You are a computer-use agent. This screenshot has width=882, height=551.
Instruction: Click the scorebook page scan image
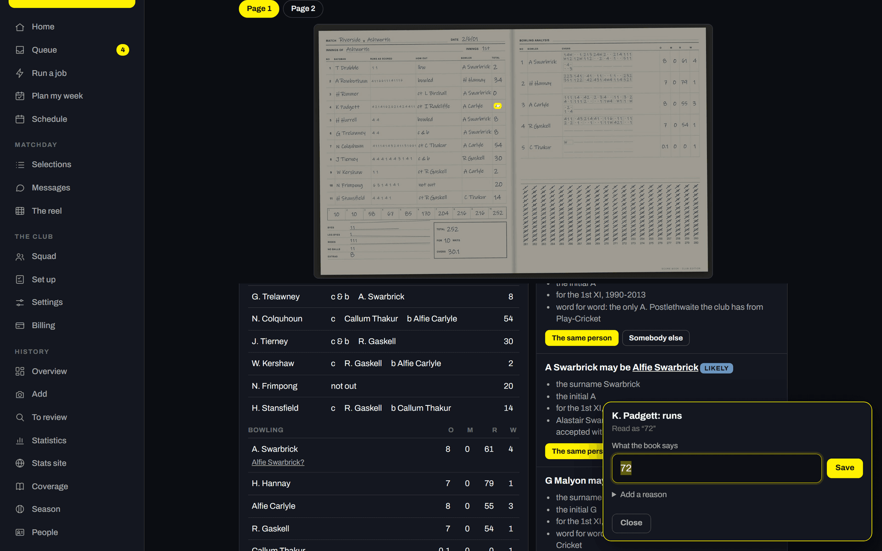click(513, 151)
